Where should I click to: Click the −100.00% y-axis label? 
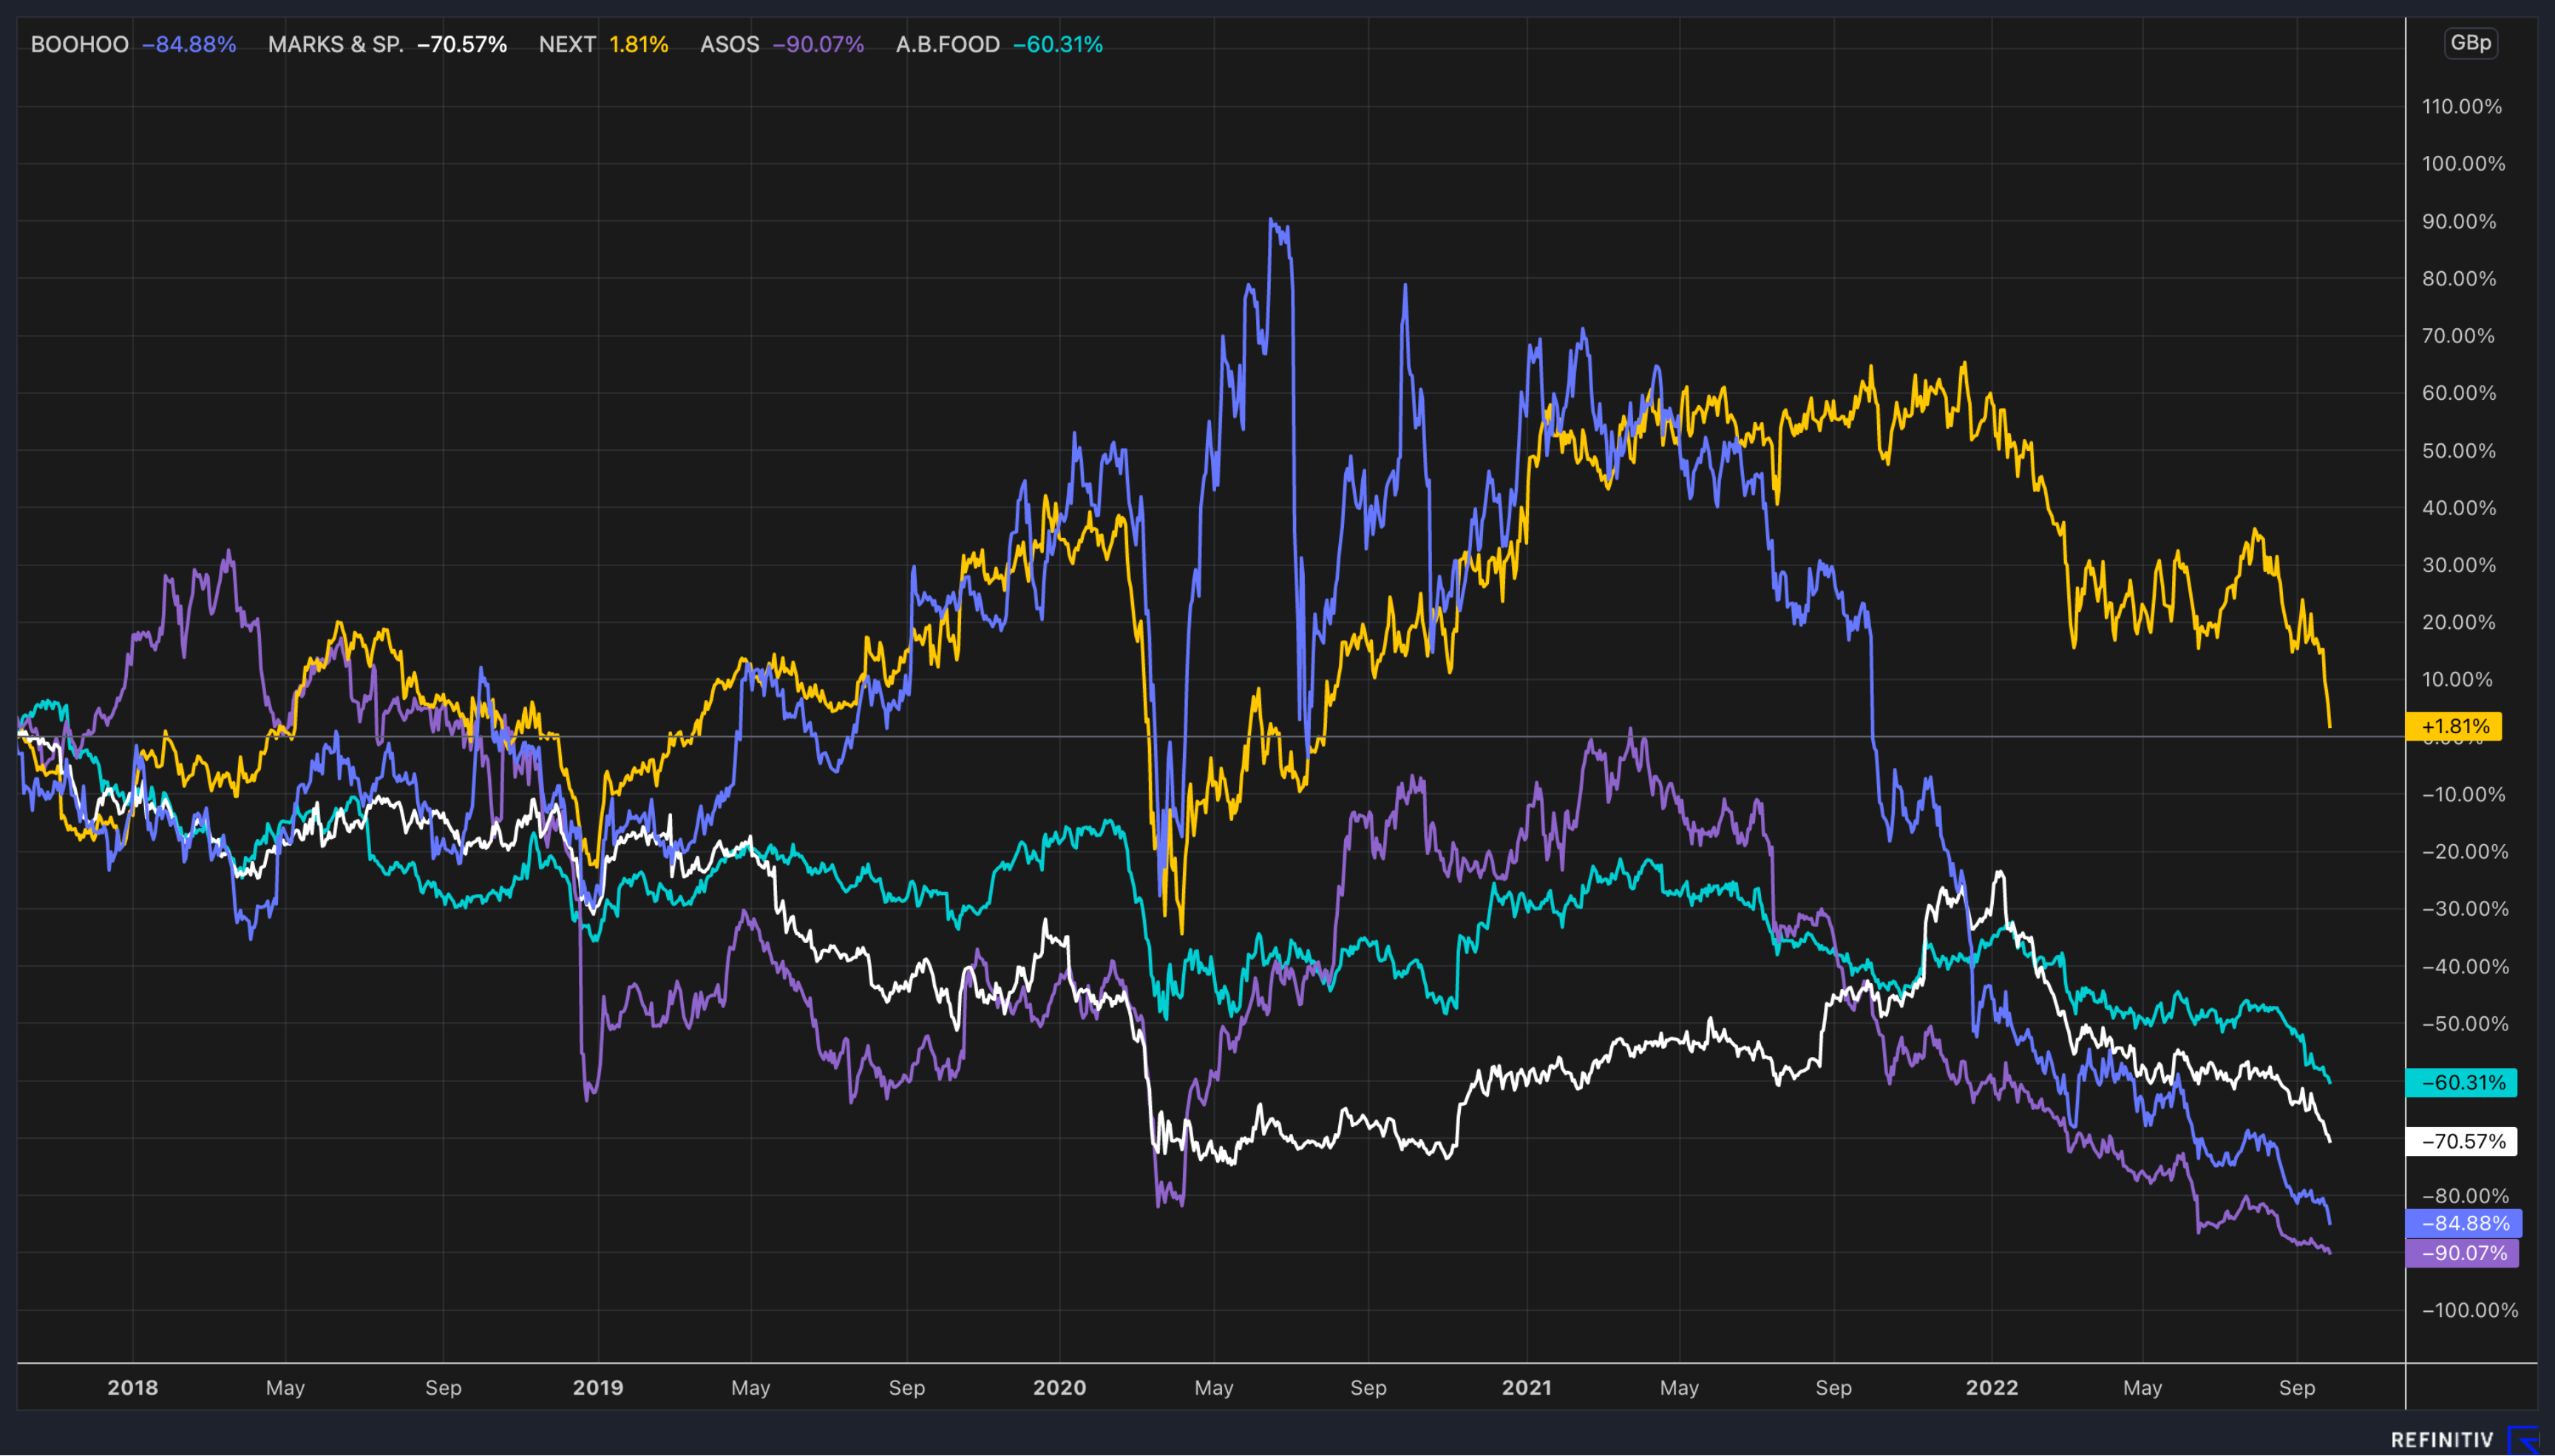[2470, 1310]
